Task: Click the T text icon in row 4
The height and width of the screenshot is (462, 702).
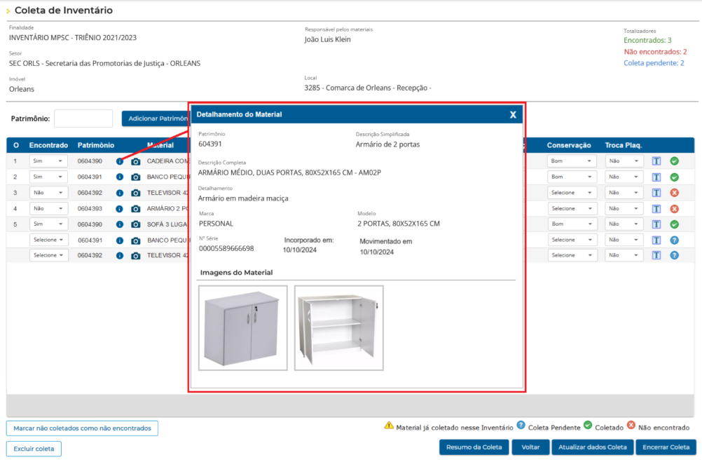Action: 656,209
